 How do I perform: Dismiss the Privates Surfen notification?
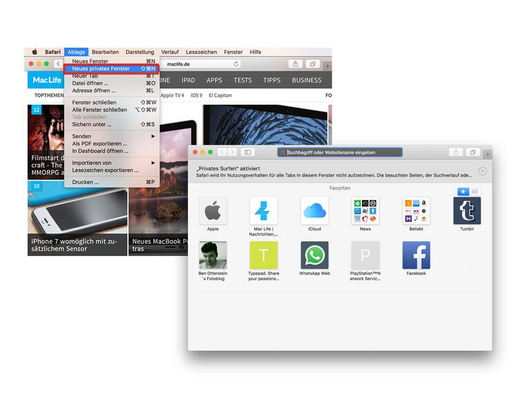[482, 171]
